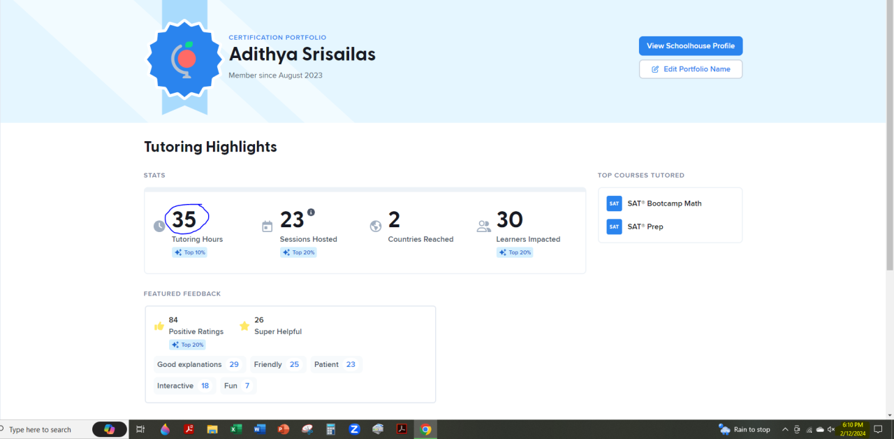Open Zoom from the taskbar
Viewport: 894px width, 439px height.
[x=354, y=429]
